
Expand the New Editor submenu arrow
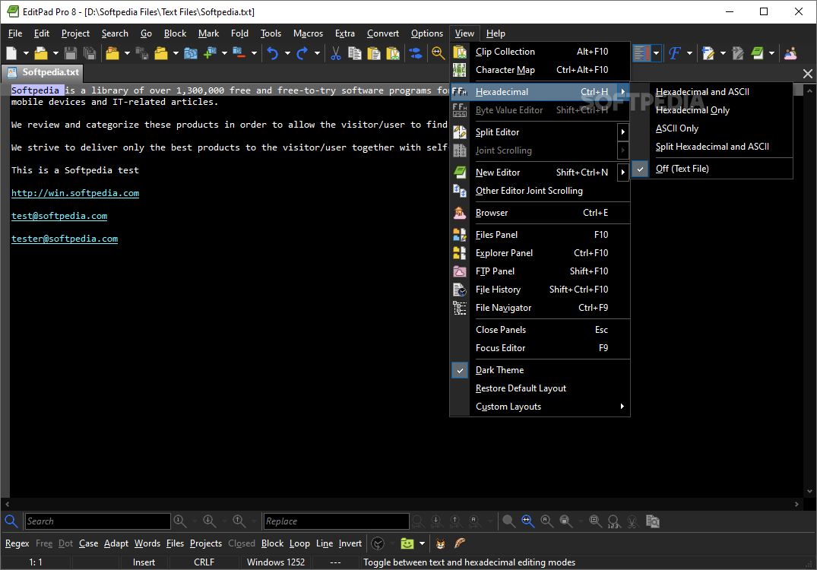[623, 172]
